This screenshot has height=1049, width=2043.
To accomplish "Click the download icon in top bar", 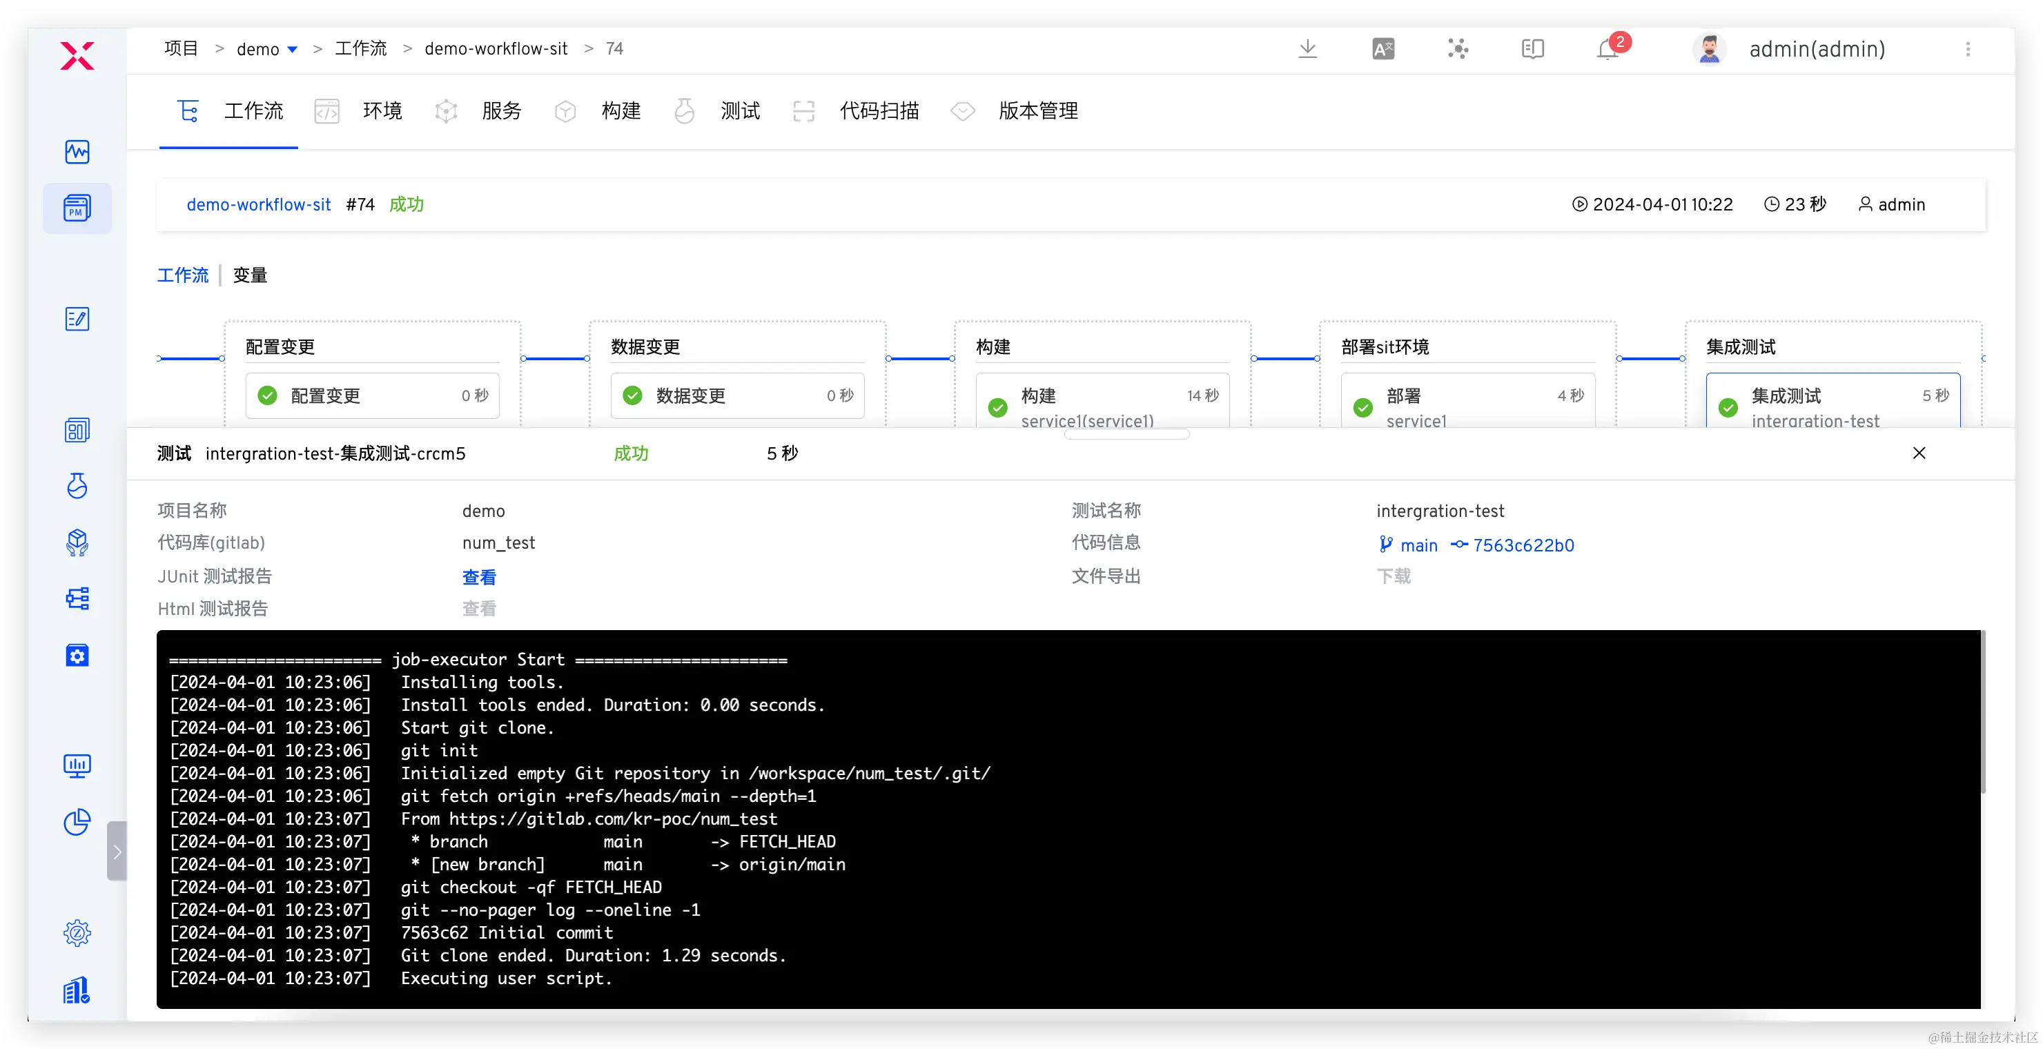I will click(x=1308, y=49).
